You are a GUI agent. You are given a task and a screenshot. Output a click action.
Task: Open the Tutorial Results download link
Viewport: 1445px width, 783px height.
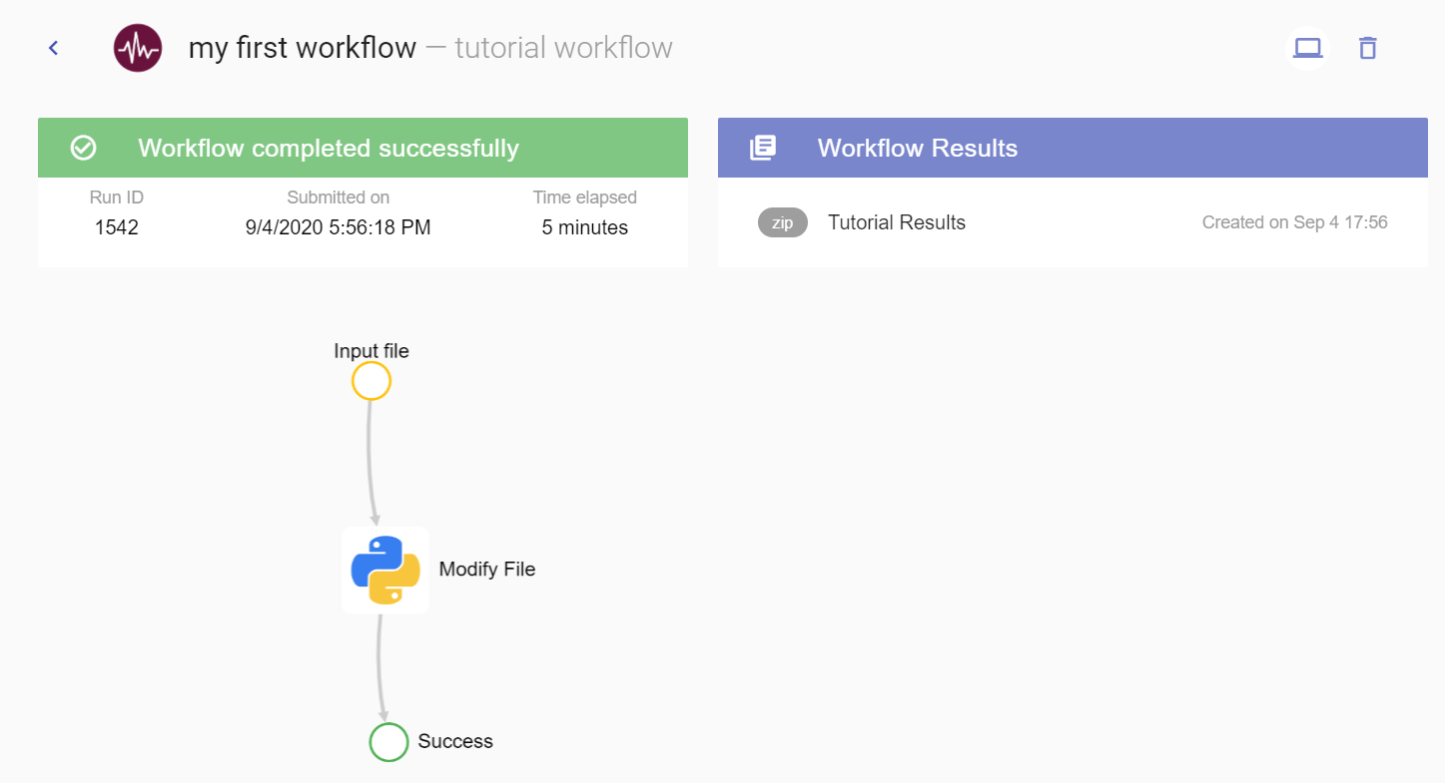896,222
